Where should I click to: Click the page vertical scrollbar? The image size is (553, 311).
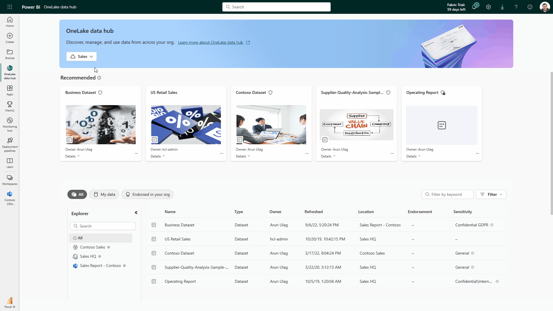[x=552, y=143]
